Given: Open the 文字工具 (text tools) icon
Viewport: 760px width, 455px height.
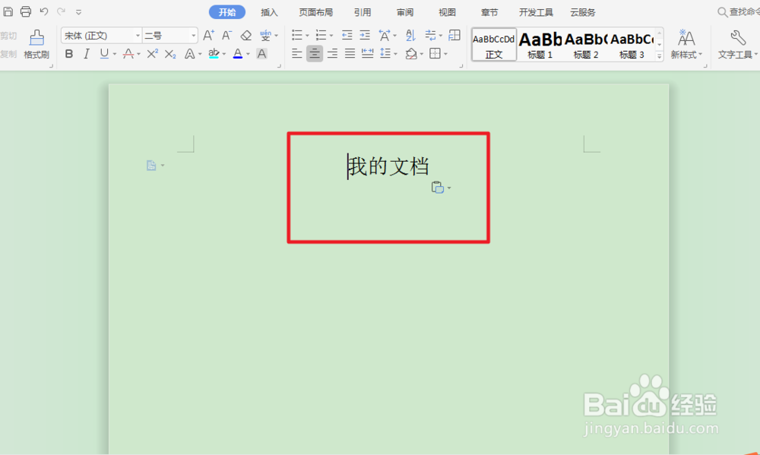Looking at the screenshot, I should coord(736,42).
